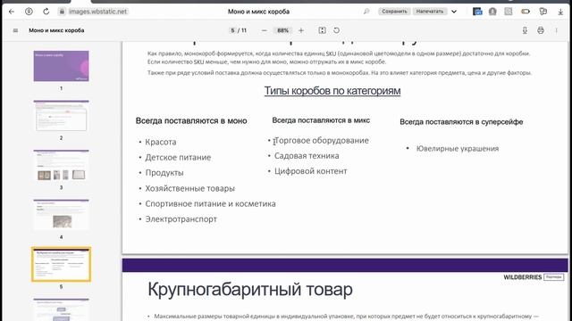This screenshot has width=572, height=321.
Task: Click the Торговое оборудование list item
Action: [x=322, y=141]
